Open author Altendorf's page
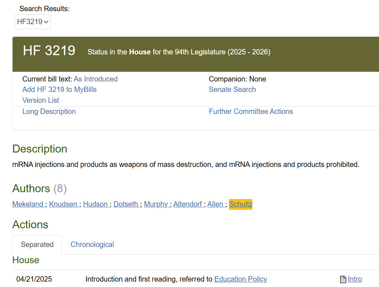 [x=188, y=204]
